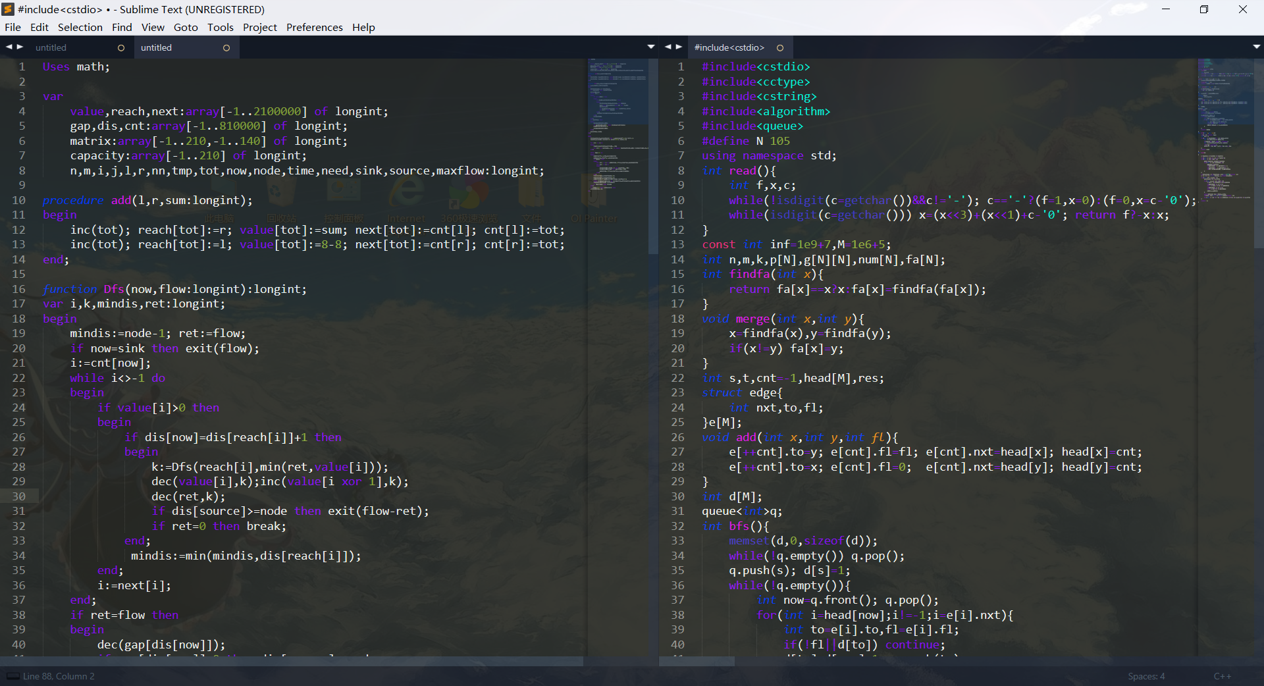Screen dimensions: 1264x686
Task: Change syntax via the C++ label
Action: 1223,676
